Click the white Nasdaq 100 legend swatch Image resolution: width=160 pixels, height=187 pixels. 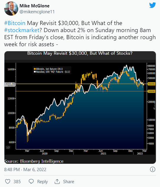35,72
